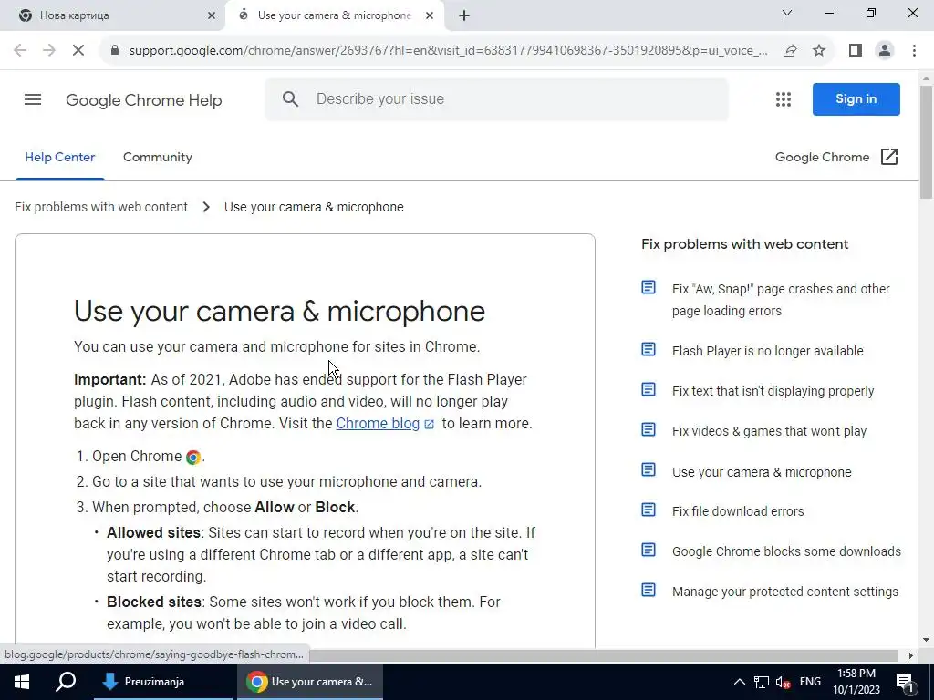Open the Chrome profile avatar
Viewport: 934px width, 700px height.
[885, 51]
